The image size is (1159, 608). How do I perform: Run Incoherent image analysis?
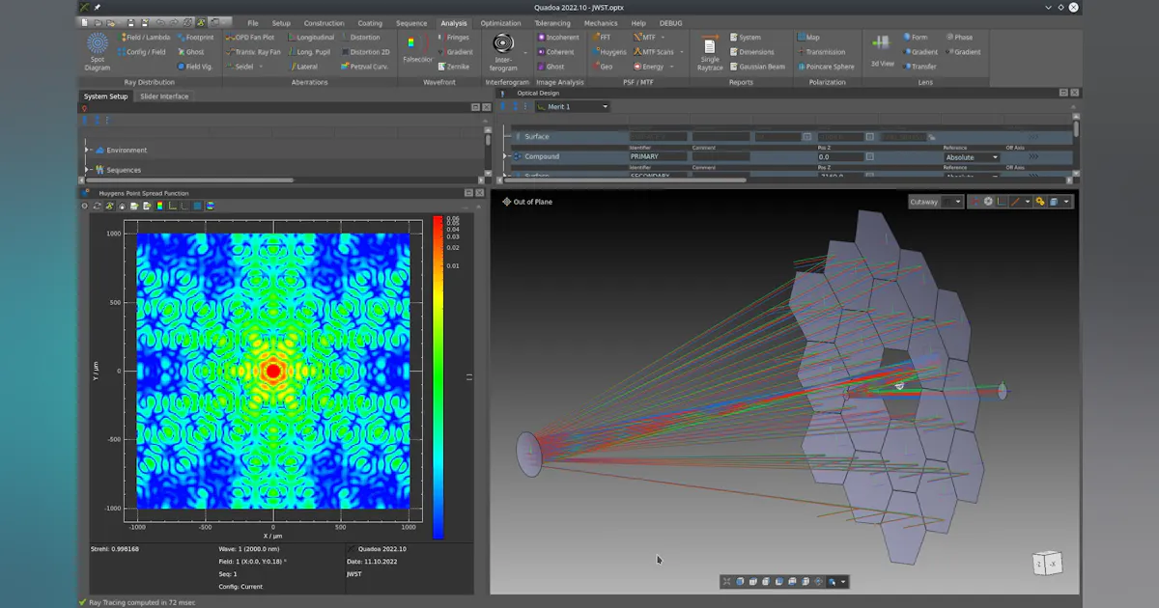tap(557, 37)
